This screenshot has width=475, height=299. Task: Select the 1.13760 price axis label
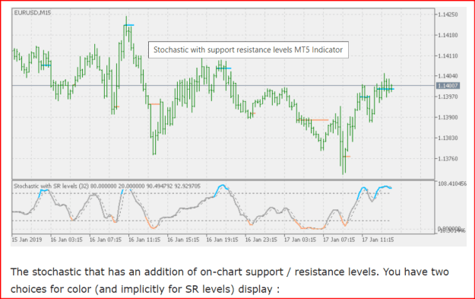(x=448, y=158)
